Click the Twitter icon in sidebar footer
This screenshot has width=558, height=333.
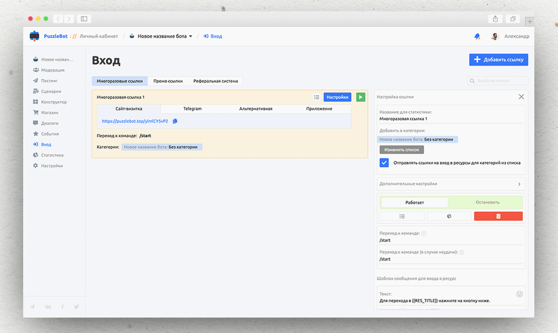click(76, 307)
